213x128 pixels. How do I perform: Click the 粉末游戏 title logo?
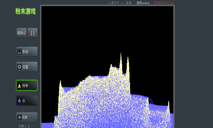pos(26,11)
